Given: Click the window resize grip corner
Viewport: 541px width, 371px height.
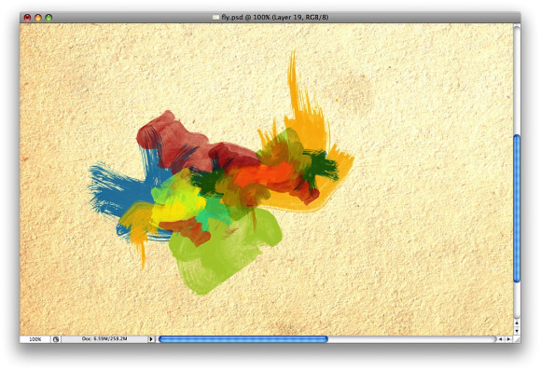Looking at the screenshot, I should tap(517, 339).
